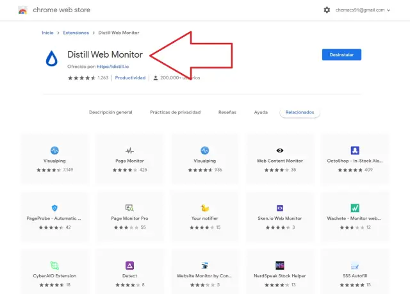This screenshot has height=294, width=410.
Task: Go to the Prácticas de privacidad tab
Action: point(175,112)
